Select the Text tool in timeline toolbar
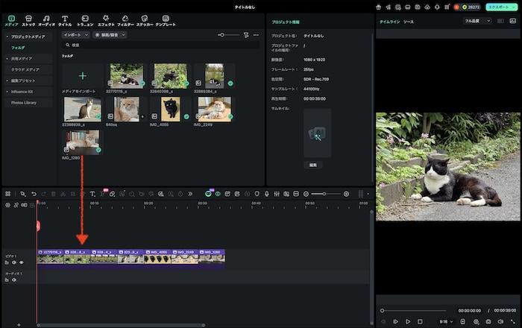 92,194
